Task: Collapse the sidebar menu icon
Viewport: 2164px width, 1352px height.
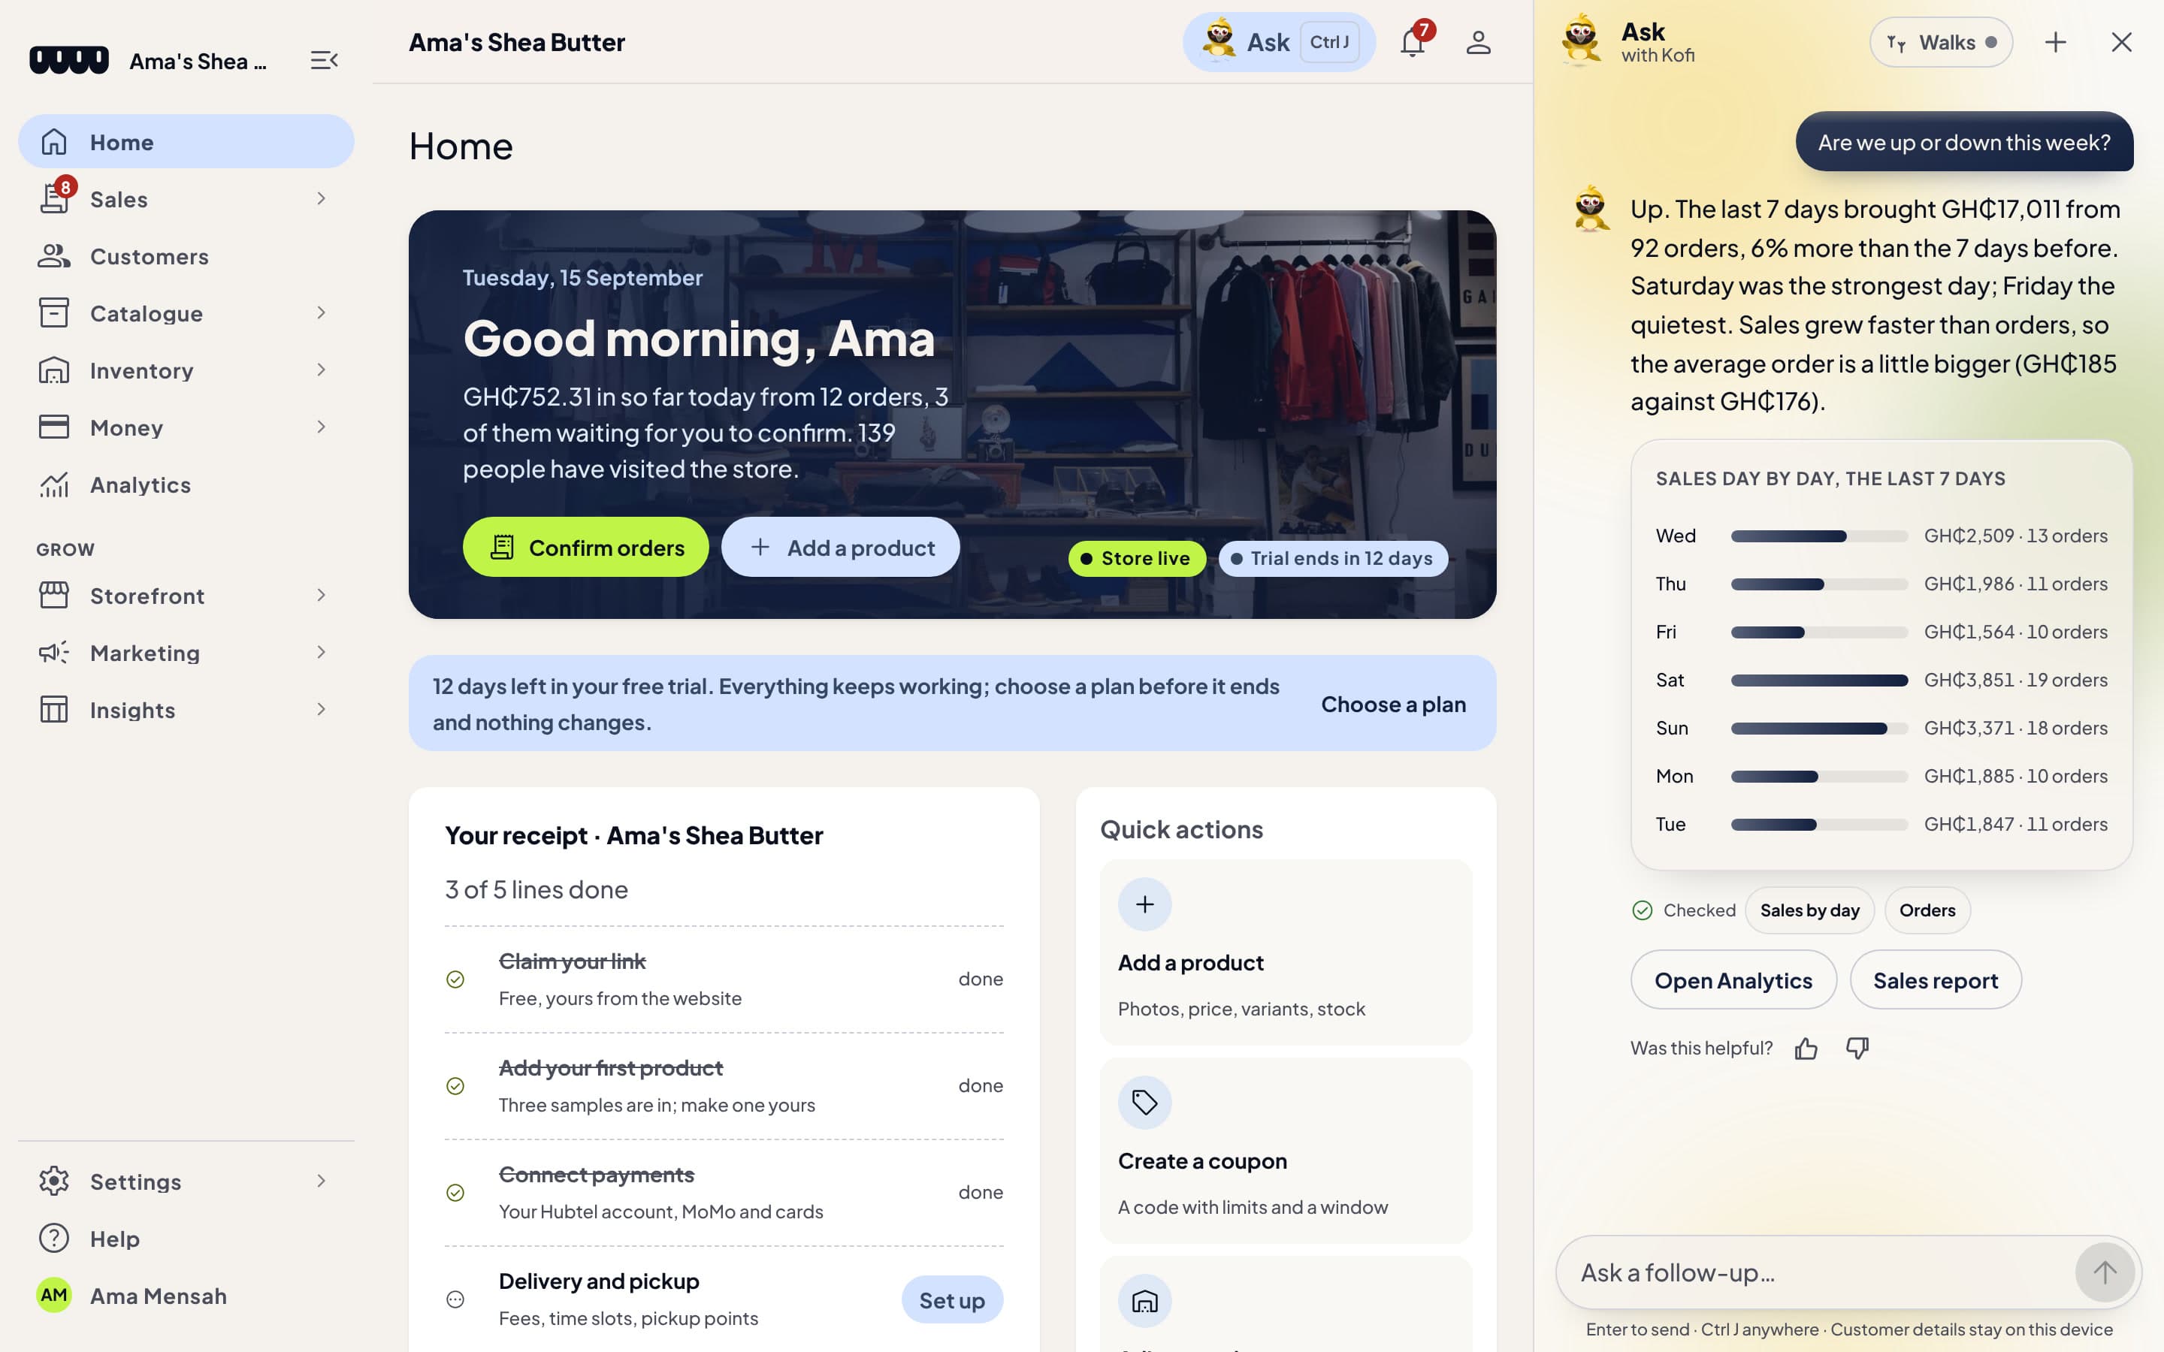Action: [324, 60]
